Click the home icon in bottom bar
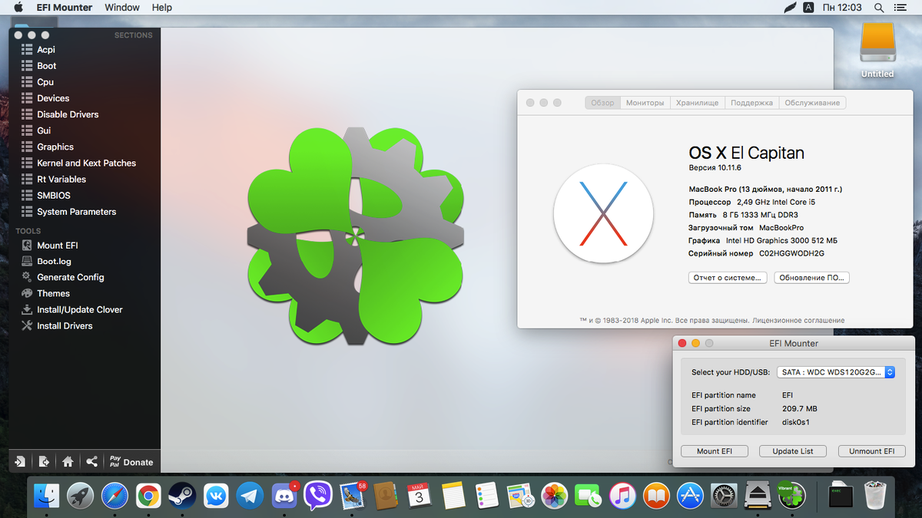 point(68,462)
